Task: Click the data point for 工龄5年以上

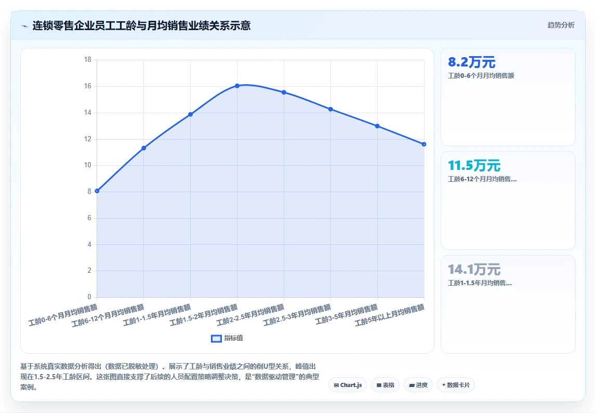Action: pos(424,144)
